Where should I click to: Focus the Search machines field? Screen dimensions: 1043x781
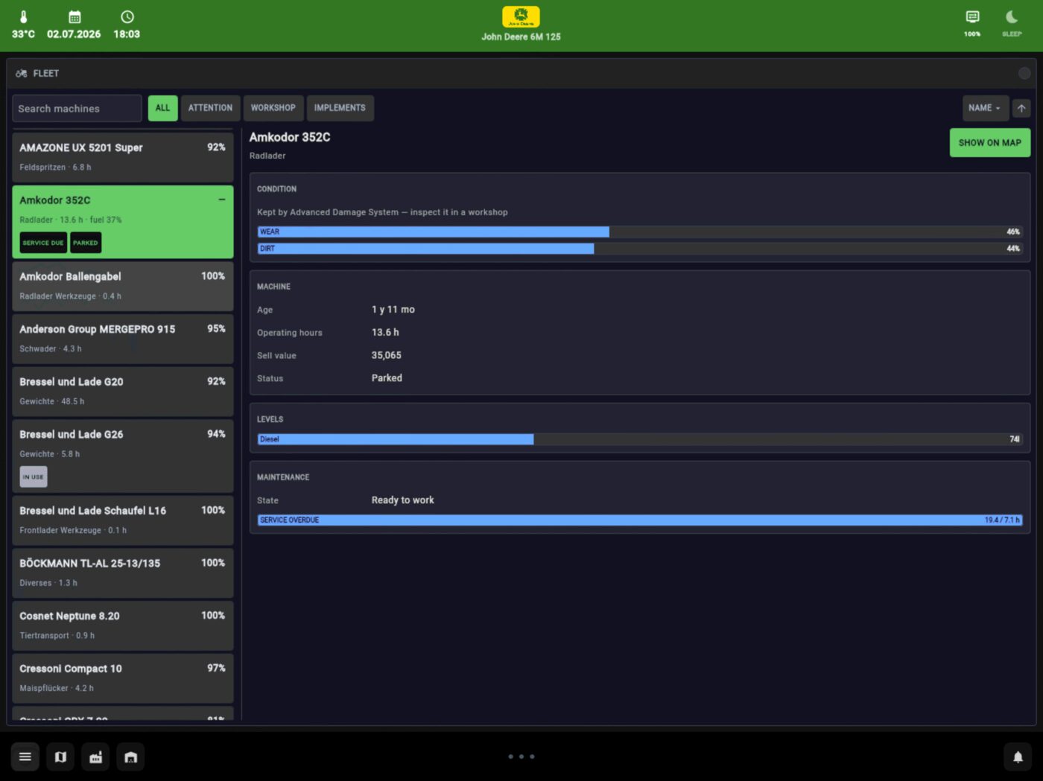pos(77,108)
